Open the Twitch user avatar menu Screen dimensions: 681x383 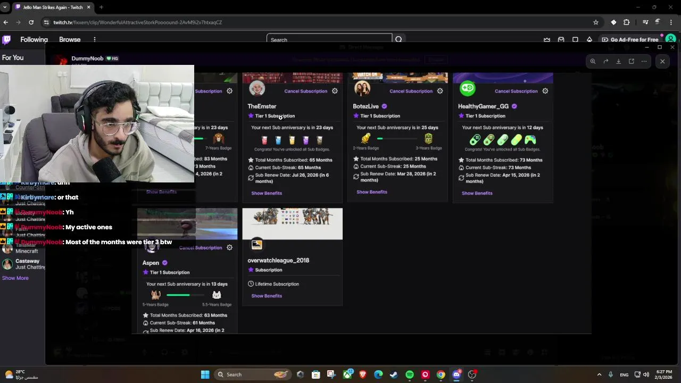coord(671,39)
